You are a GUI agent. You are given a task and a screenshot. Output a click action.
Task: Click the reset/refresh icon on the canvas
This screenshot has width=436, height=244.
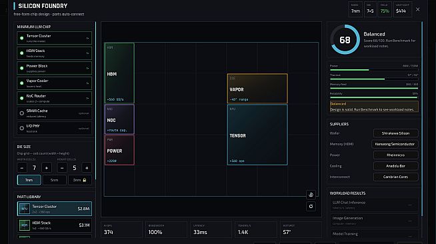pos(311,207)
